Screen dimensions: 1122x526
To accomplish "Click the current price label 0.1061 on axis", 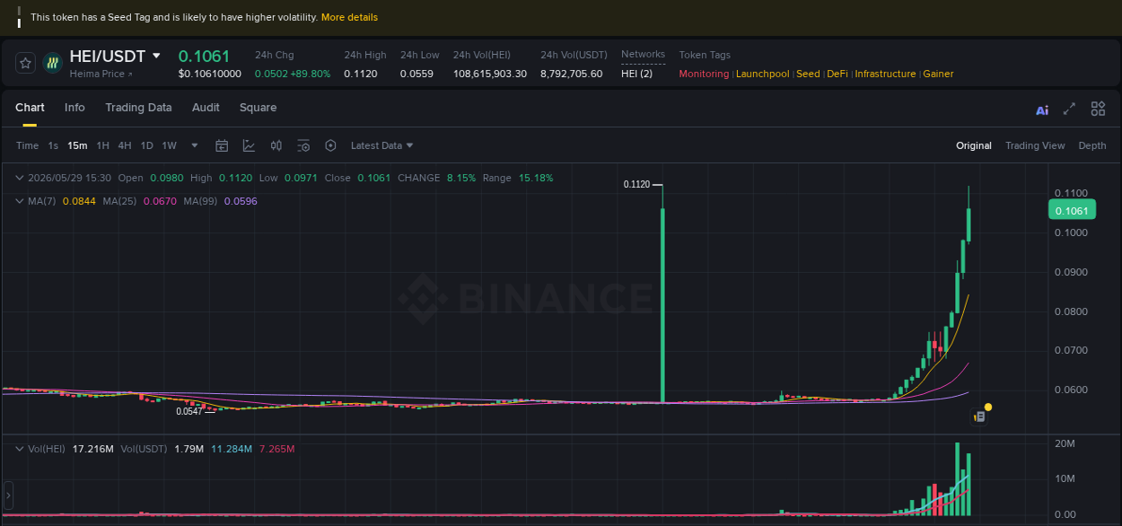I will point(1072,211).
